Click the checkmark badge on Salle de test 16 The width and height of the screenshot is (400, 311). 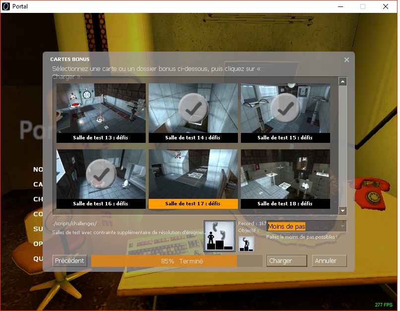point(101,174)
